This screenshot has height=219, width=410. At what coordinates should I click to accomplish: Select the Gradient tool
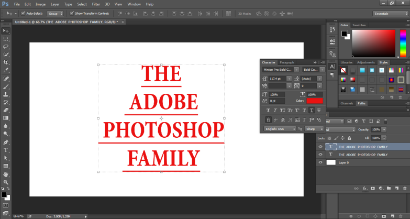click(6, 118)
